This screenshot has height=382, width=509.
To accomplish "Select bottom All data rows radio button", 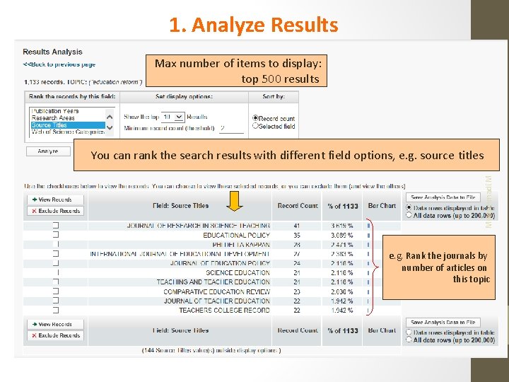I will 409,340.
